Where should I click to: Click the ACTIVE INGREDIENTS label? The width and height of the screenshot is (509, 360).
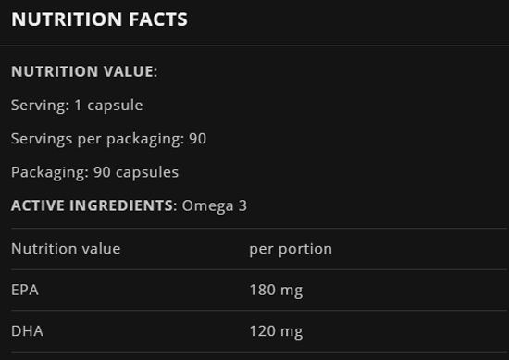click(93, 205)
